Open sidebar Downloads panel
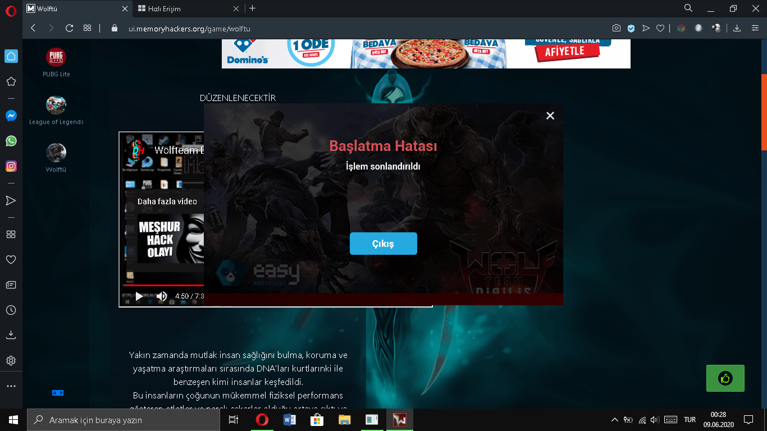This screenshot has width=767, height=431. (11, 334)
